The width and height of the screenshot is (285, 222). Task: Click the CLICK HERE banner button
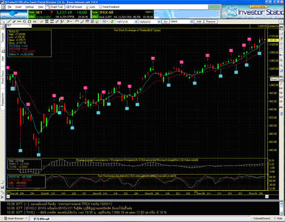pyautogui.click(x=258, y=7)
